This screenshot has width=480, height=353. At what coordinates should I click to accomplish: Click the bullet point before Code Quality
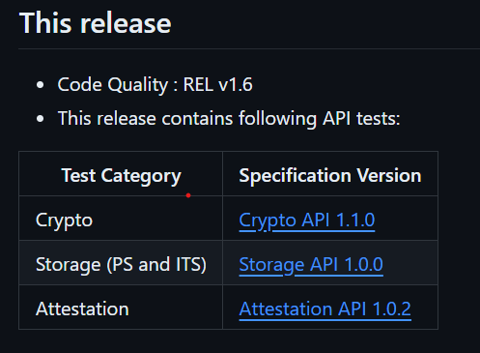41,85
